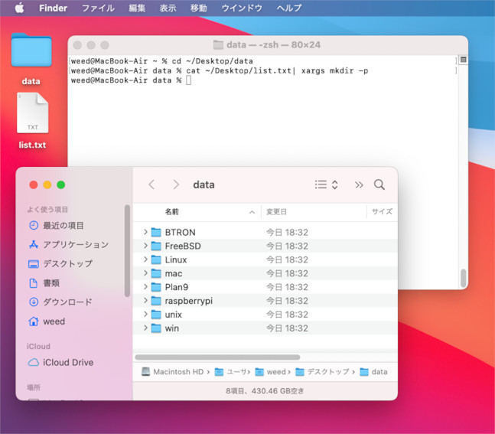Select the BTRON folder icon

(156, 232)
